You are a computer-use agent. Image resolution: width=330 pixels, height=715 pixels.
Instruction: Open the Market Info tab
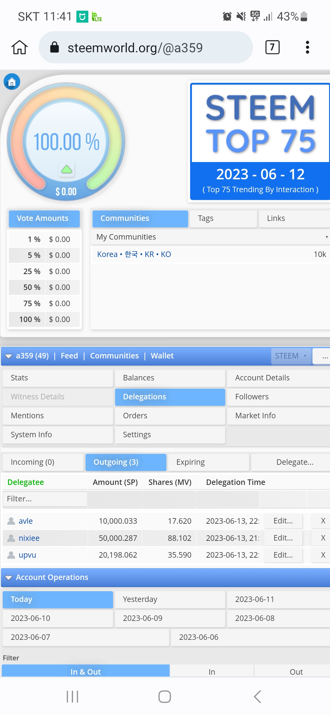tap(279, 416)
